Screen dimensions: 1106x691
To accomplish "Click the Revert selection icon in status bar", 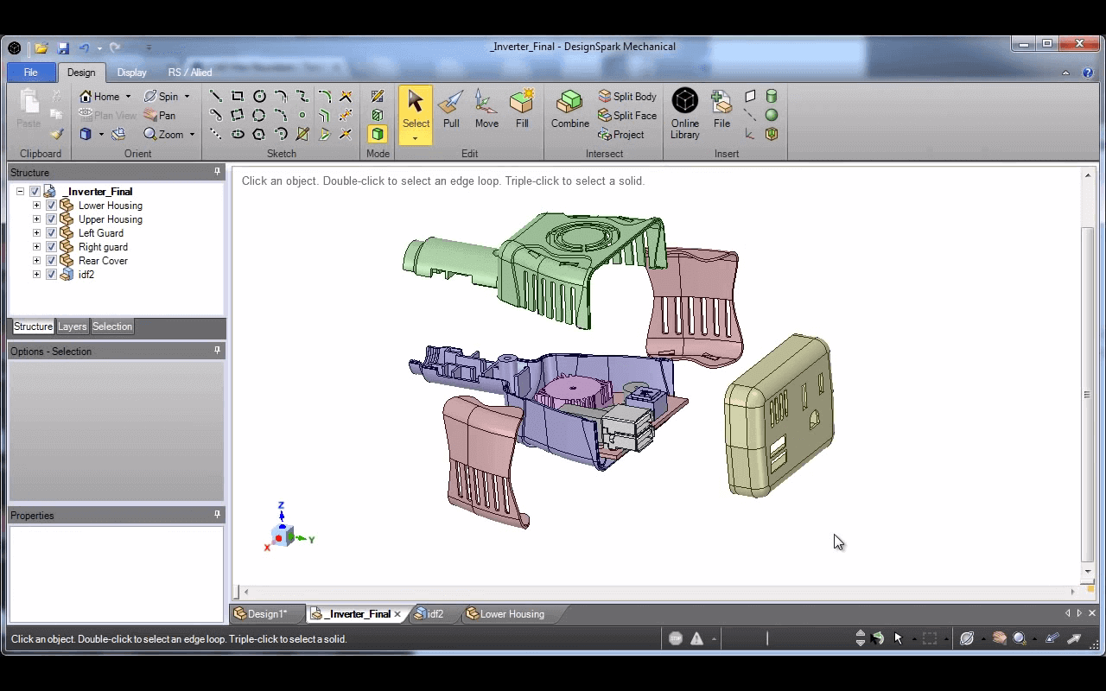I will (x=878, y=638).
